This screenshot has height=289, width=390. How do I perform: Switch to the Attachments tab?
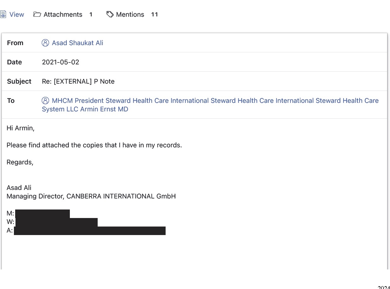(x=63, y=15)
